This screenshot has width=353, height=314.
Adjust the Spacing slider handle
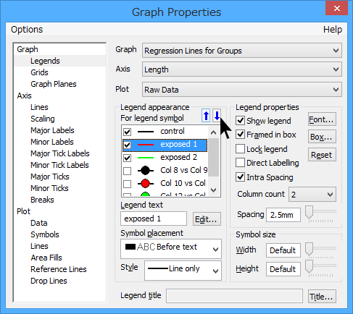(x=309, y=212)
